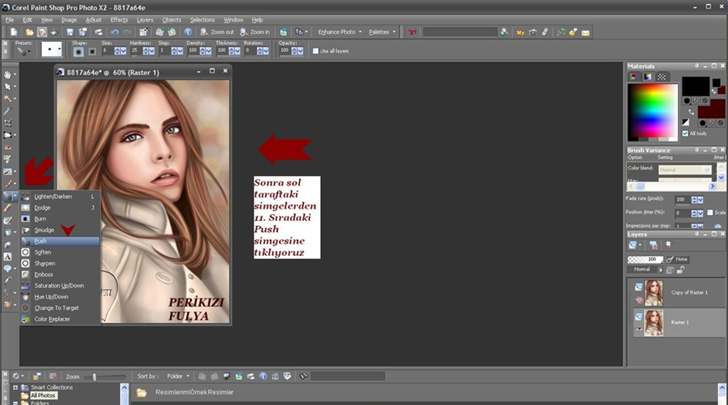This screenshot has height=405, width=728.
Task: Click the Undo arrow icon
Action: (x=115, y=32)
